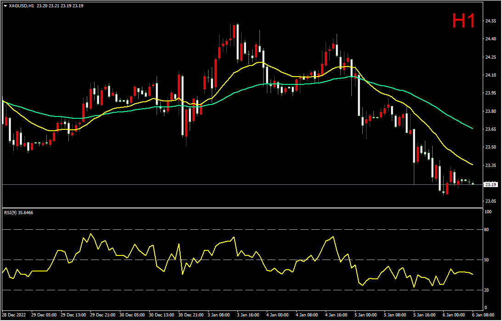The width and height of the screenshot is (502, 321).
Task: Click the 28 Dec 2022 time label
Action: pyautogui.click(x=14, y=315)
